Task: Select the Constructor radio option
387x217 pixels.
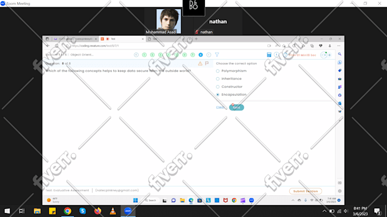Action: coord(217,87)
